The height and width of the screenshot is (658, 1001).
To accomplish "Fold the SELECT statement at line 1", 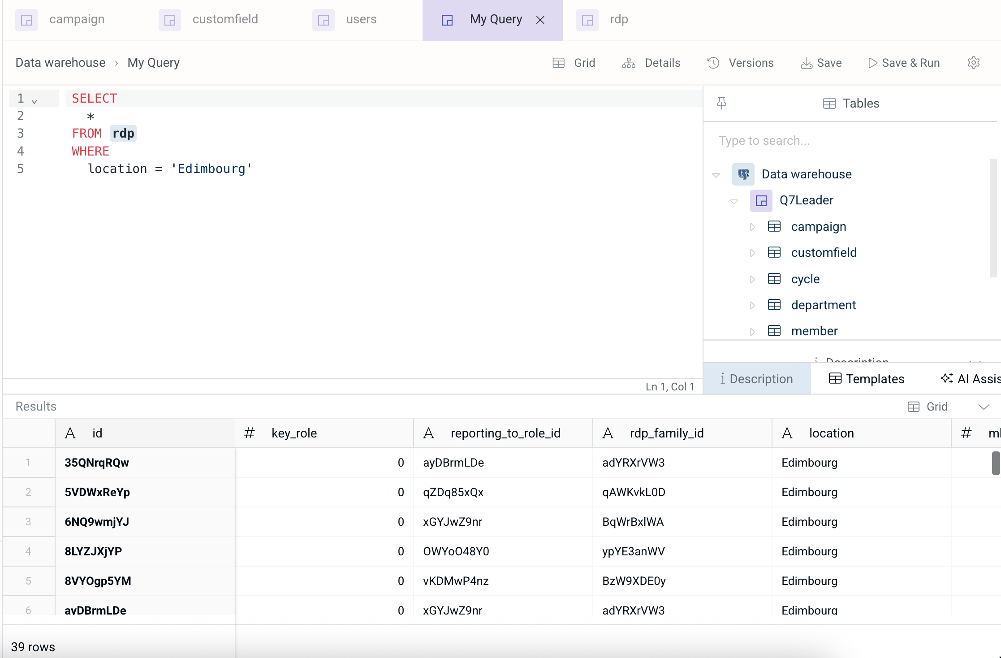I will [x=35, y=101].
